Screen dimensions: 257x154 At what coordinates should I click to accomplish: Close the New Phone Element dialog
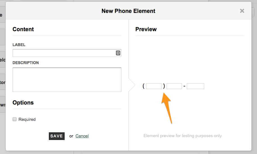pyautogui.click(x=242, y=11)
